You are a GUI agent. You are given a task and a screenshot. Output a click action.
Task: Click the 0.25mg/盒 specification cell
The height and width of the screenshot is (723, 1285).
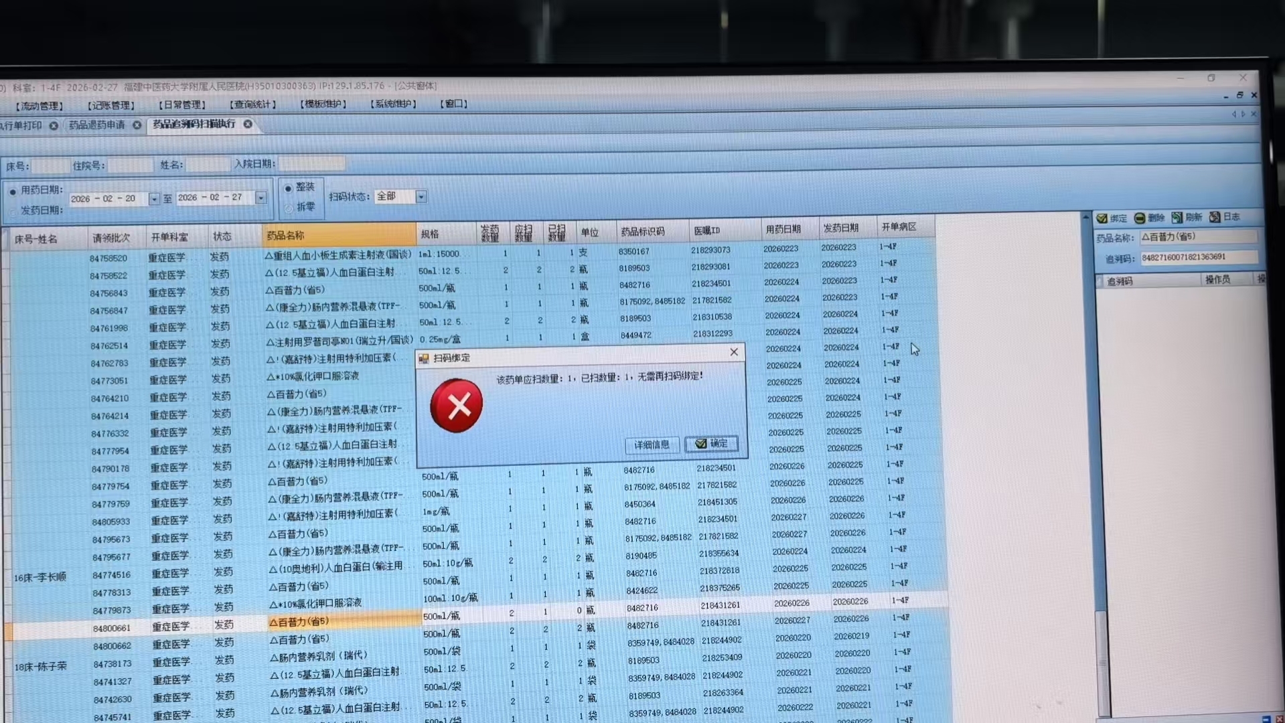(x=440, y=339)
